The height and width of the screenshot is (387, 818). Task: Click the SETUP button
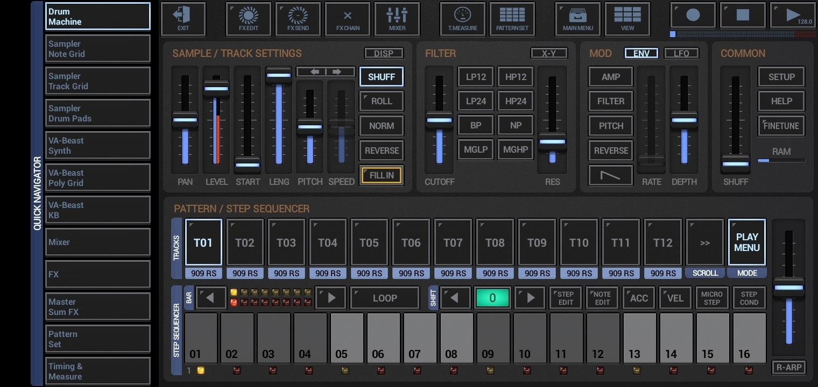[x=781, y=77]
